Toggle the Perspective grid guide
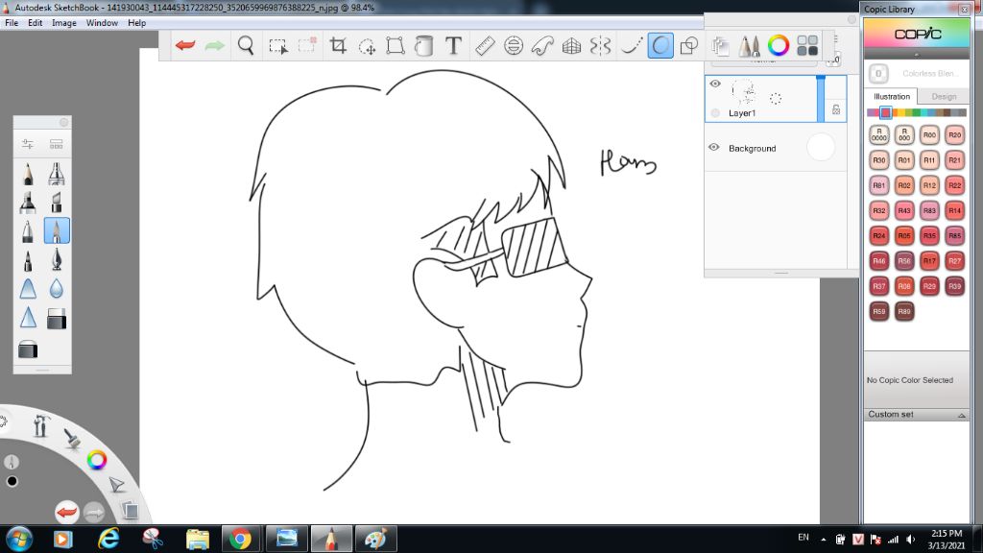 [571, 46]
